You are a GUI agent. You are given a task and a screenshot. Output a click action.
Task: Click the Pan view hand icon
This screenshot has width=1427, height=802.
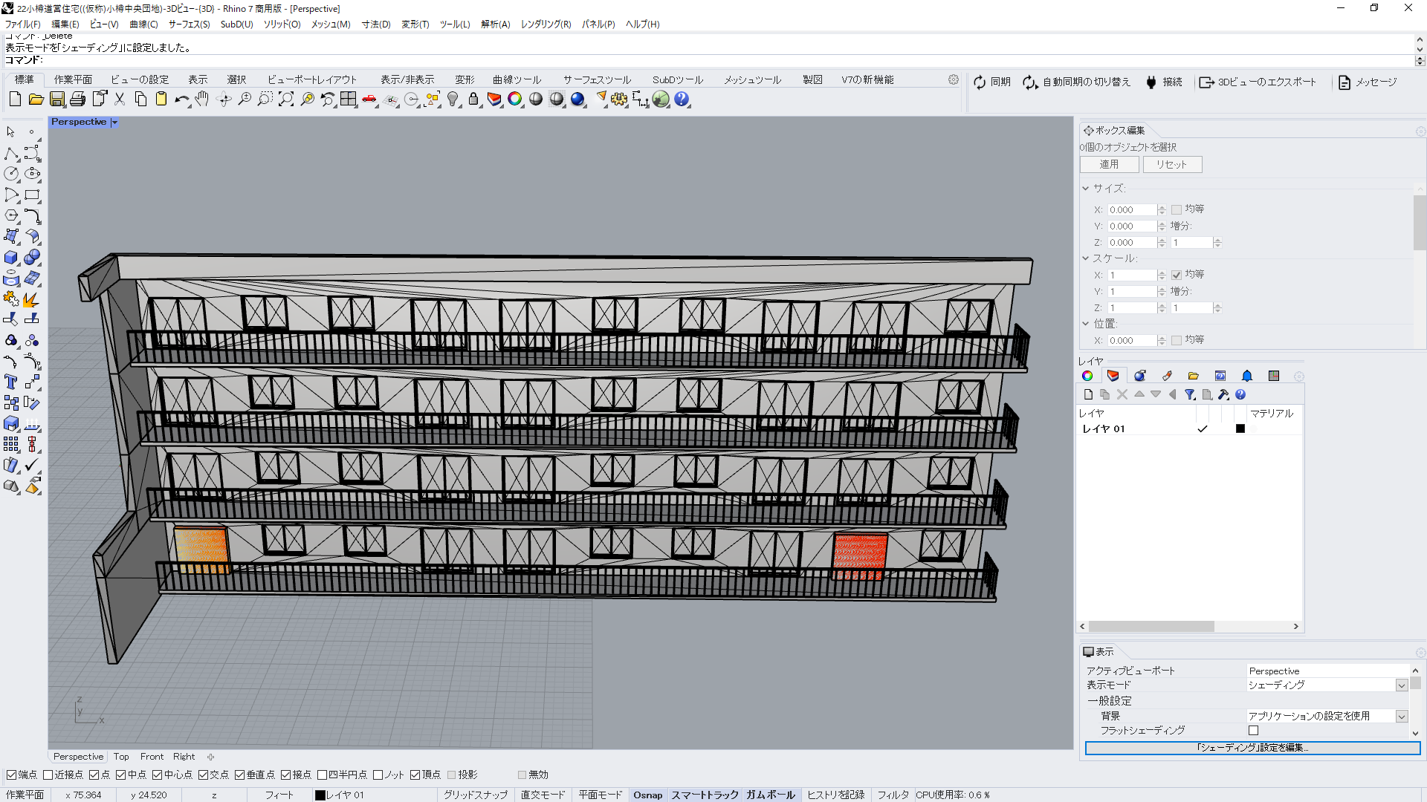(x=202, y=99)
